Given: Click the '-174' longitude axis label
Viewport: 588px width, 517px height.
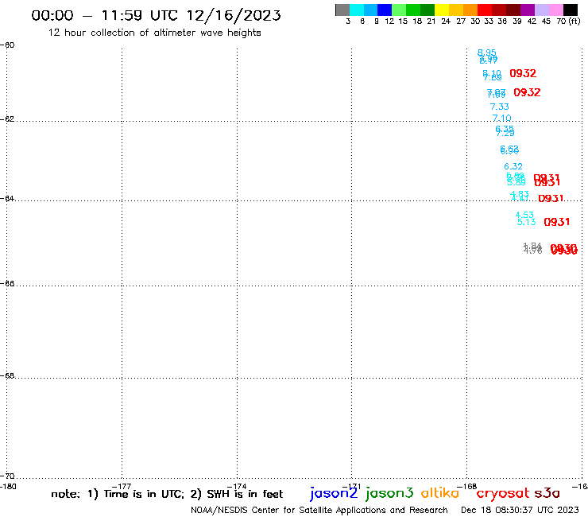Looking at the screenshot, I should tap(237, 487).
